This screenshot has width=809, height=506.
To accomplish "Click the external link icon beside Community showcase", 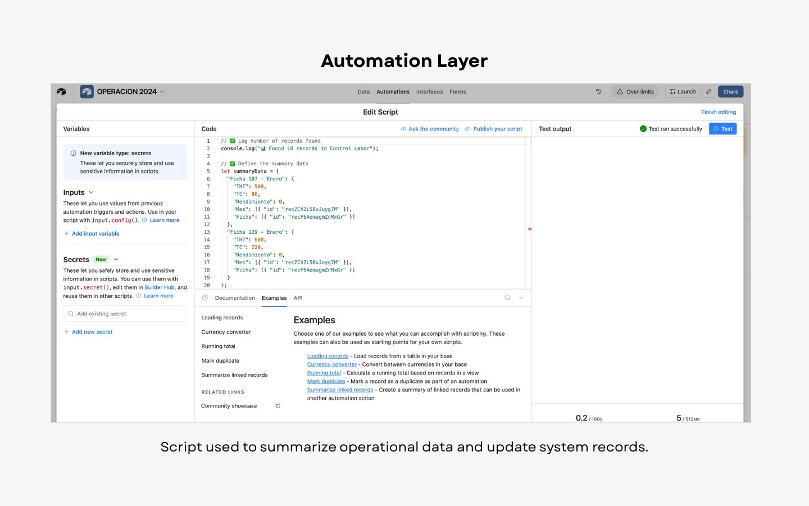I will [278, 405].
